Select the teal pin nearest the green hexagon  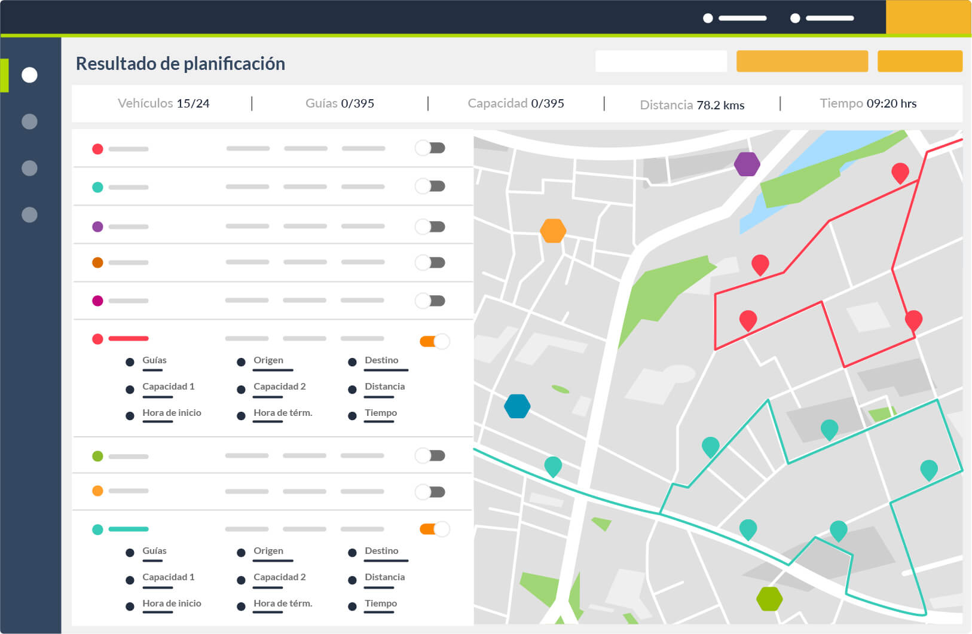pos(748,529)
